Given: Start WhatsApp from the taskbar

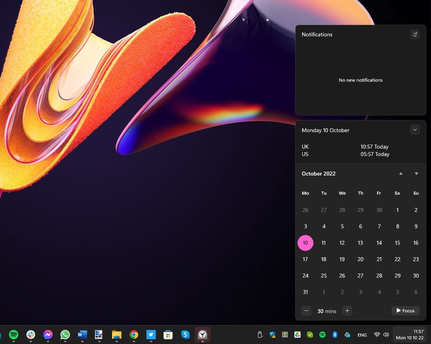Looking at the screenshot, I should (65, 334).
